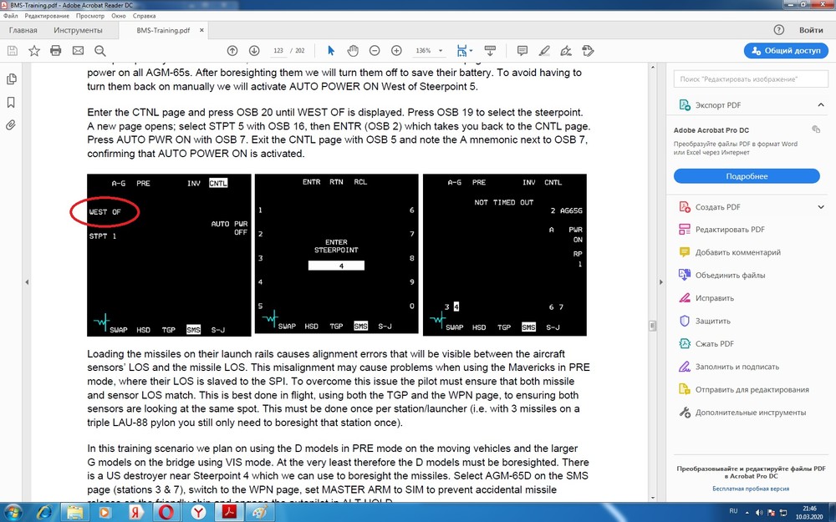Click the tools search field in the right pane
Viewport: 836px width, 522px height.
(751, 79)
